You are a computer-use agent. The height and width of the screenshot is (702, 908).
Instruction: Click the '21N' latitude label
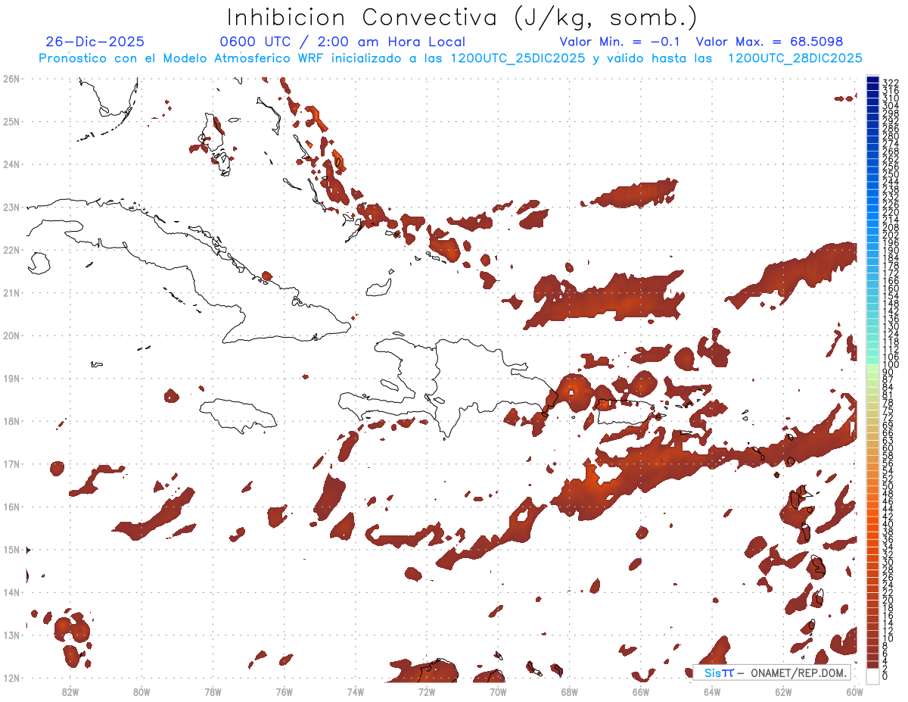(x=11, y=292)
